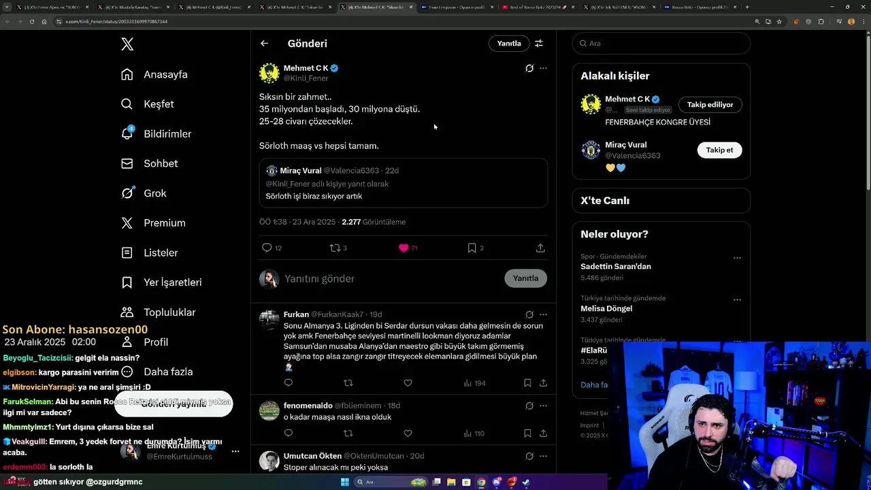This screenshot has width=871, height=490.
Task: Click Takip et button for Miraç Vural
Action: pyautogui.click(x=719, y=150)
